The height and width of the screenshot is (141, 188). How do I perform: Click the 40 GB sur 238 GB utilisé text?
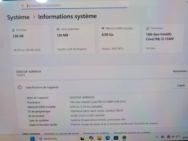[27, 50]
